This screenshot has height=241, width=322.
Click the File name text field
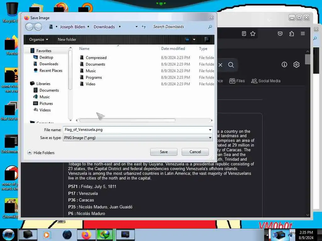click(136, 130)
